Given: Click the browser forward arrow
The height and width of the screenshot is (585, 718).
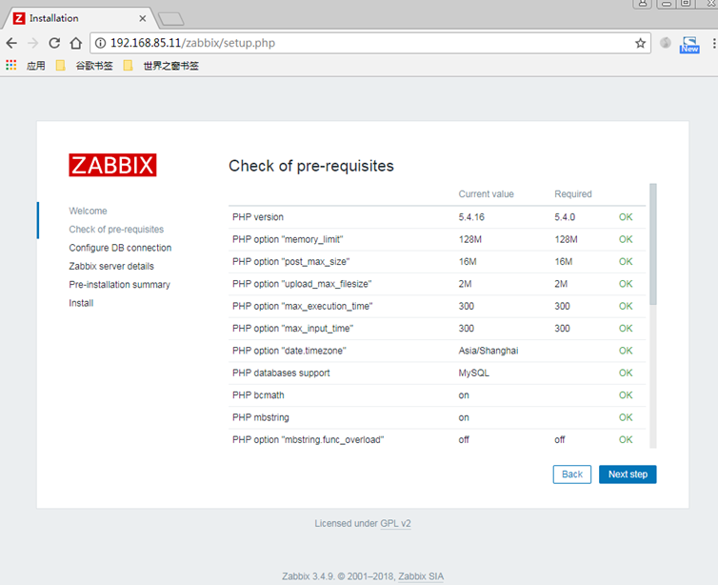Looking at the screenshot, I should point(33,43).
